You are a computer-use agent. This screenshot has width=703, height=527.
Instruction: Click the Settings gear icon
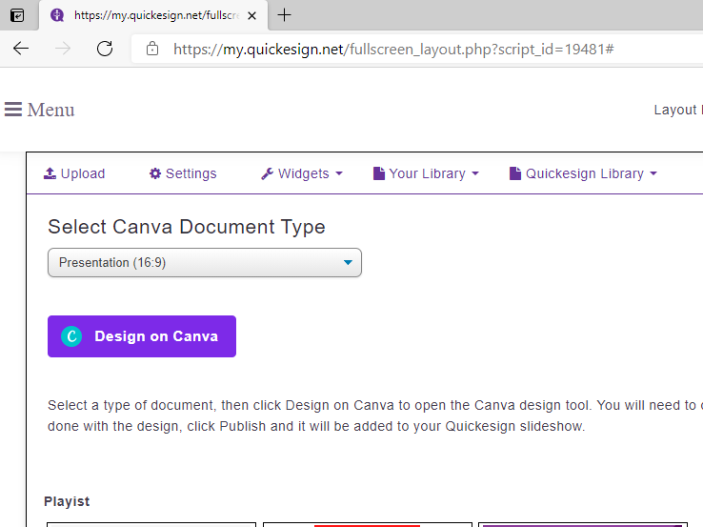point(155,173)
